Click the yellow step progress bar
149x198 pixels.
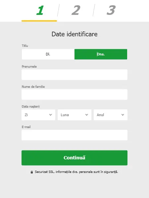tap(39, 21)
